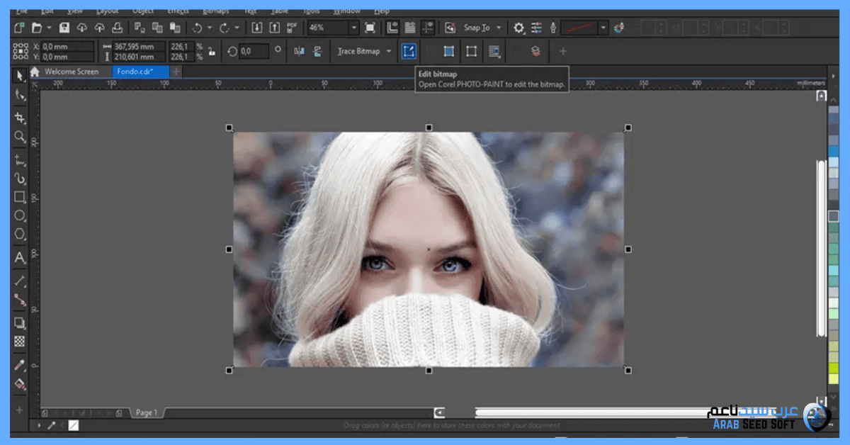Viewport: 850px width, 445px height.
Task: Pick the bright blue palette swatch
Action: (x=833, y=152)
